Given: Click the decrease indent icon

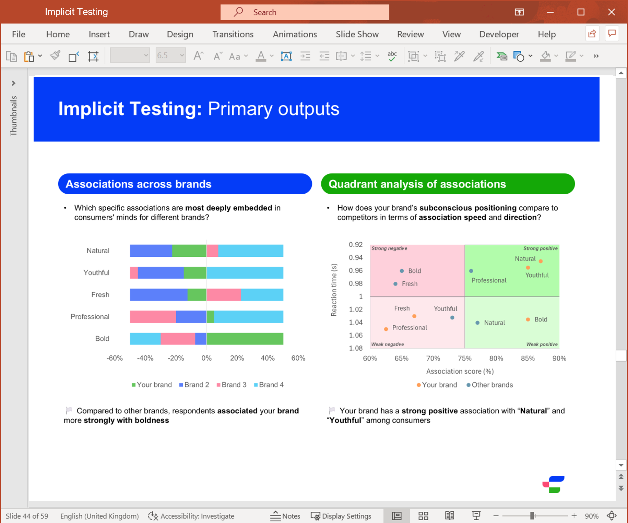Looking at the screenshot, I should [x=324, y=56].
